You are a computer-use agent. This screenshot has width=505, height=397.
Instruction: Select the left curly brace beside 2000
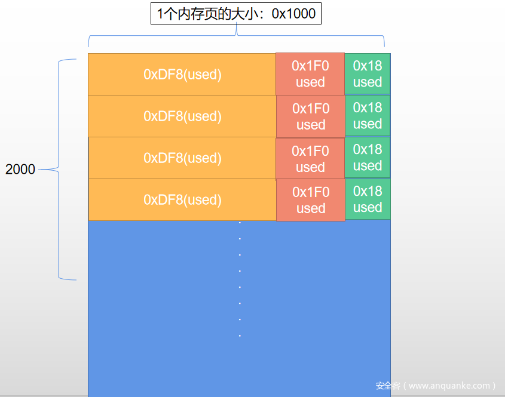tap(58, 170)
